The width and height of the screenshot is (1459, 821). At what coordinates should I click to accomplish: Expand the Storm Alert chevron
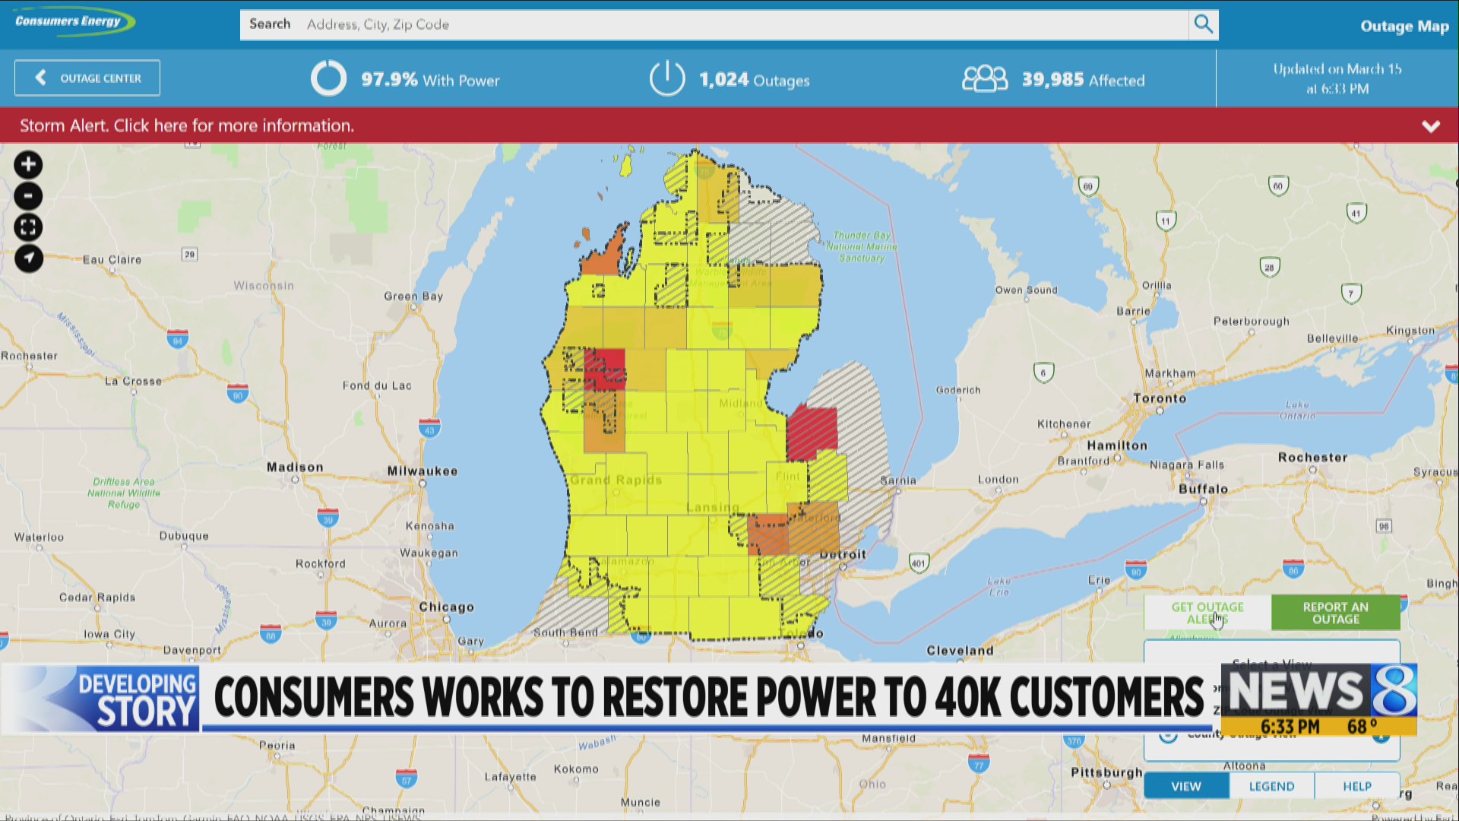(x=1431, y=126)
